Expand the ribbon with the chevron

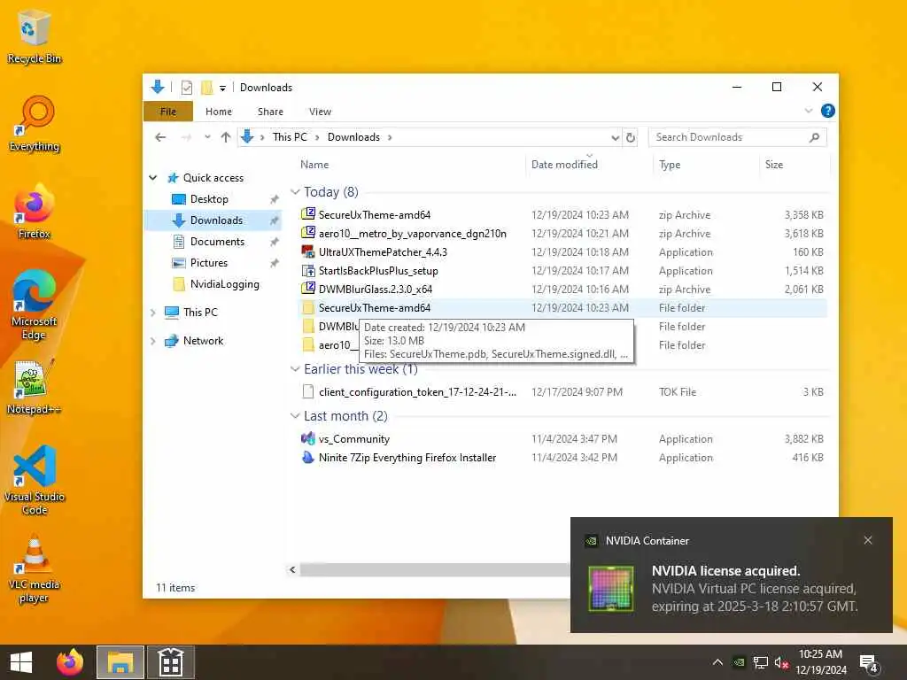coord(808,111)
